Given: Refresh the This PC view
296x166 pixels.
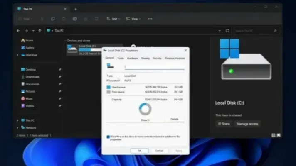Looking at the screenshot, I should pyautogui.click(x=227, y=31).
